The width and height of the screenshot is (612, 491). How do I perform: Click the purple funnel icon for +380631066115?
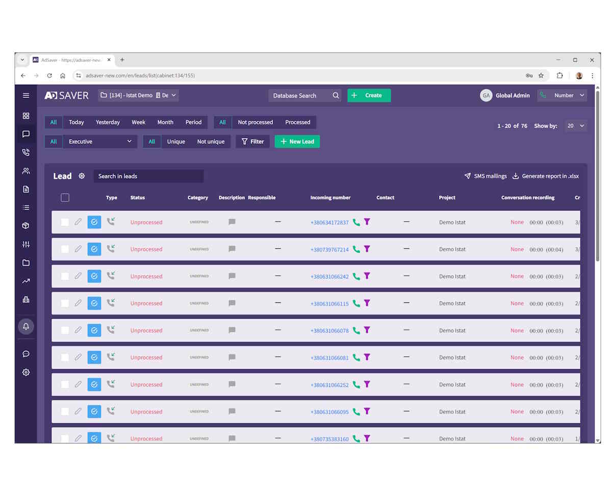367,303
